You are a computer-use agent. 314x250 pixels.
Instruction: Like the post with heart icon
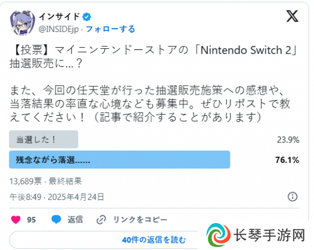(x=16, y=220)
